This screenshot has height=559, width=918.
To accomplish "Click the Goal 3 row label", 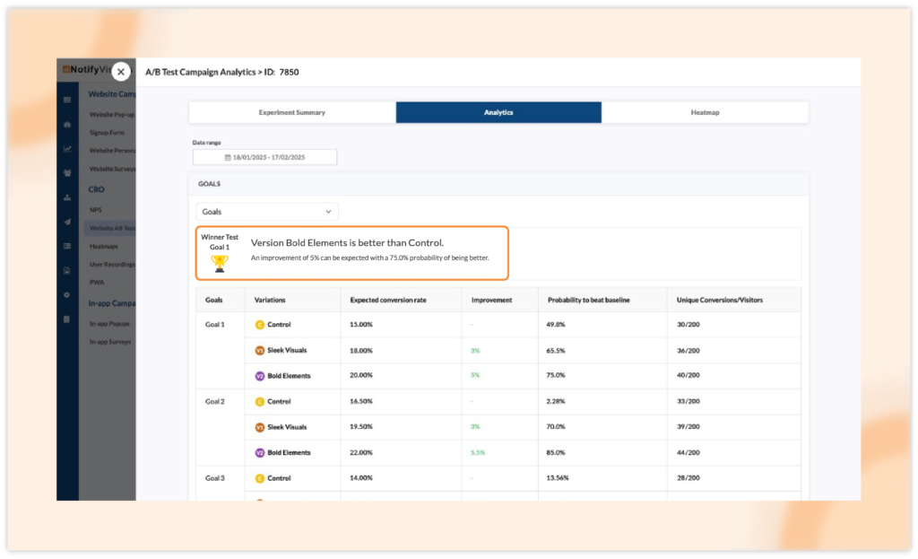I will click(x=215, y=479).
